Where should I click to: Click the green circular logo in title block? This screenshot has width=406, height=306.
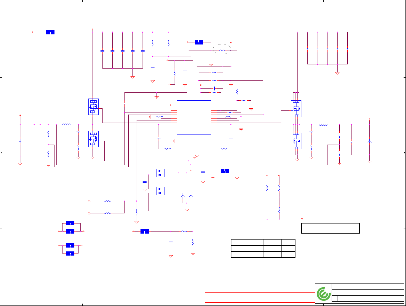click(x=324, y=294)
